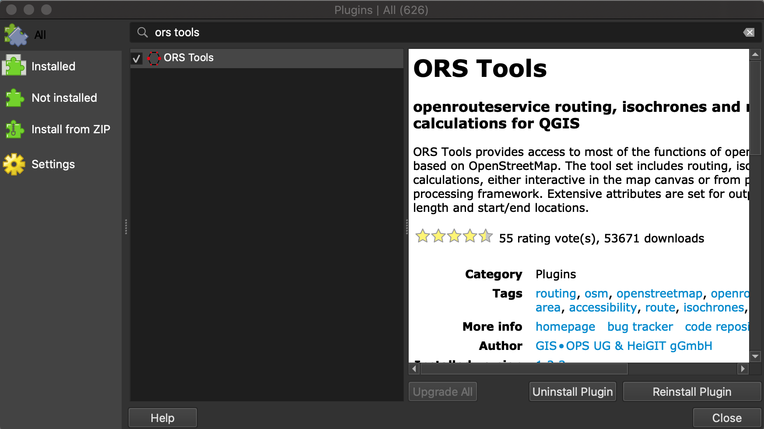Click the Not installed puzzle icon
The width and height of the screenshot is (764, 429).
[14, 98]
